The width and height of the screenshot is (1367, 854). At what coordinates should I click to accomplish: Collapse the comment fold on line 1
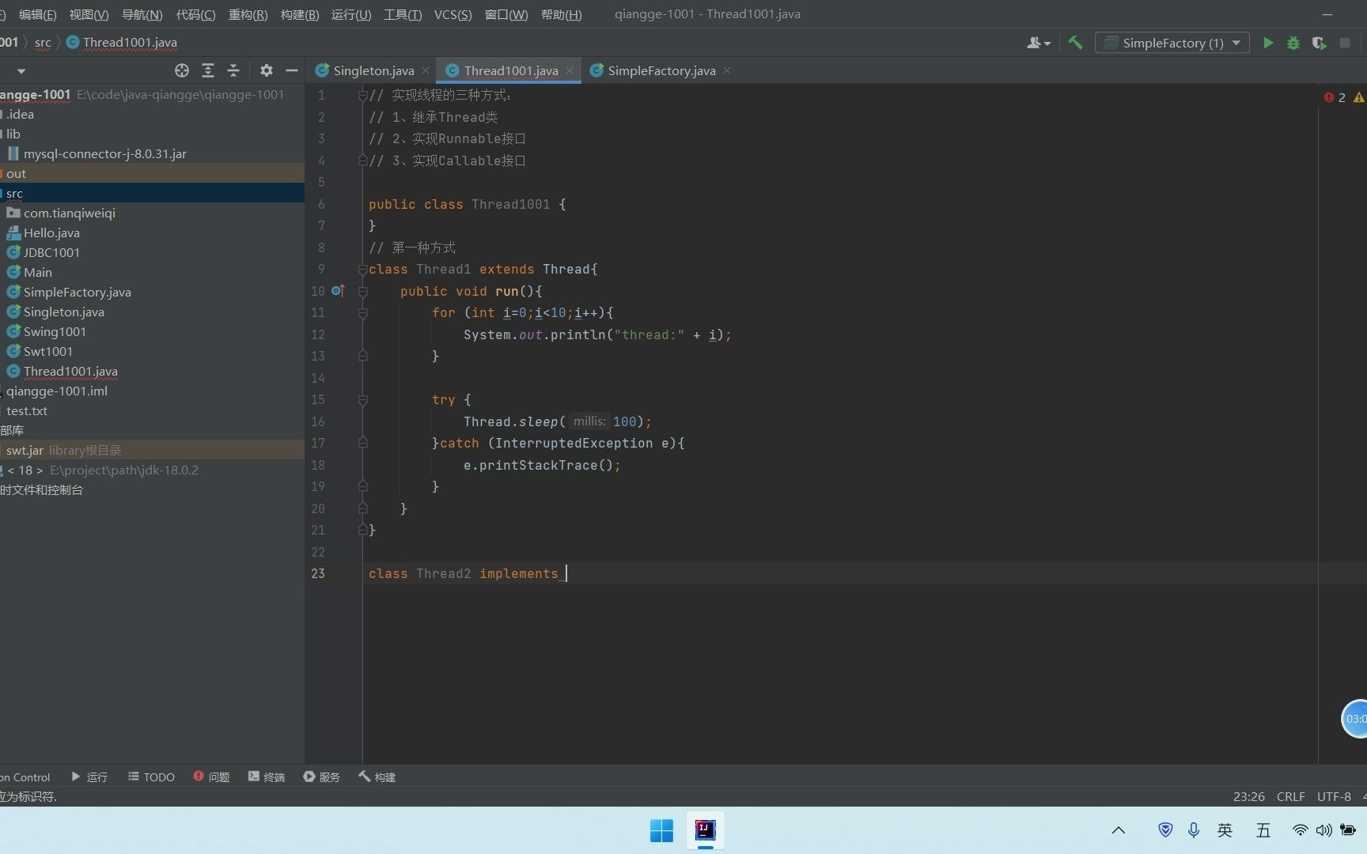(362, 96)
